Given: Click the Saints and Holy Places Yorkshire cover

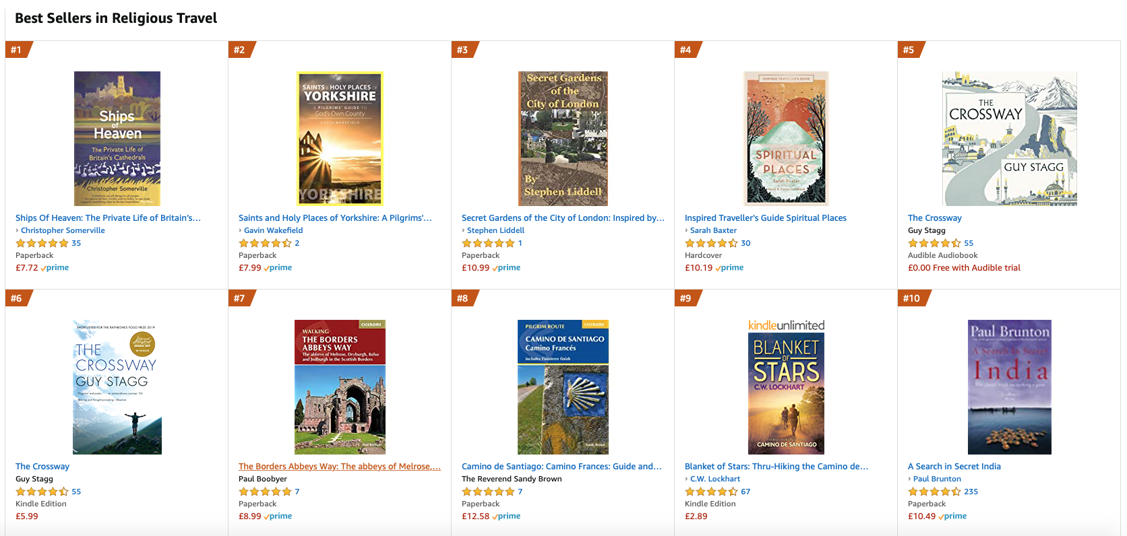Looking at the screenshot, I should [340, 138].
